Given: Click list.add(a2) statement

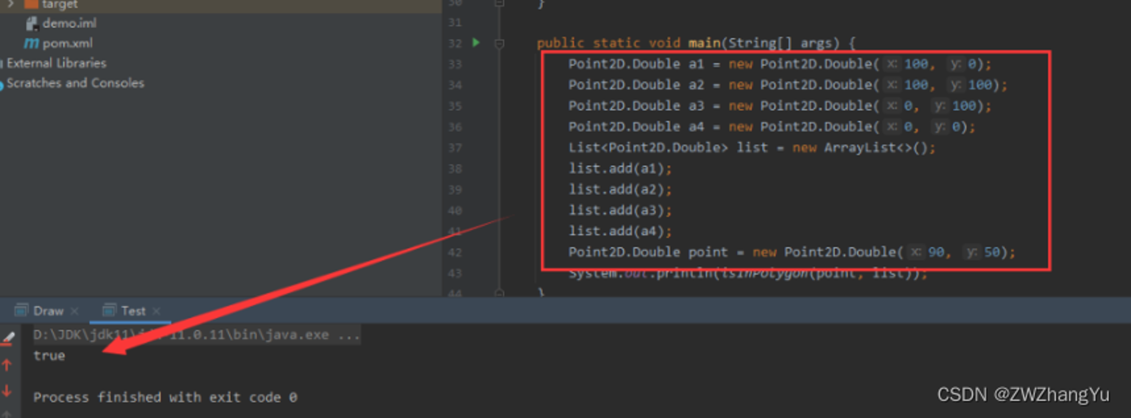Looking at the screenshot, I should [x=620, y=189].
